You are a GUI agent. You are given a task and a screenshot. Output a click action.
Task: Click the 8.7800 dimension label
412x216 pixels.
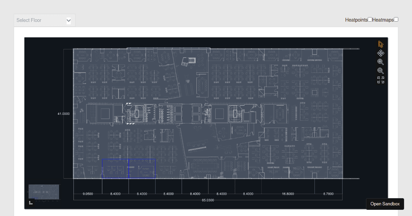coord(328,194)
